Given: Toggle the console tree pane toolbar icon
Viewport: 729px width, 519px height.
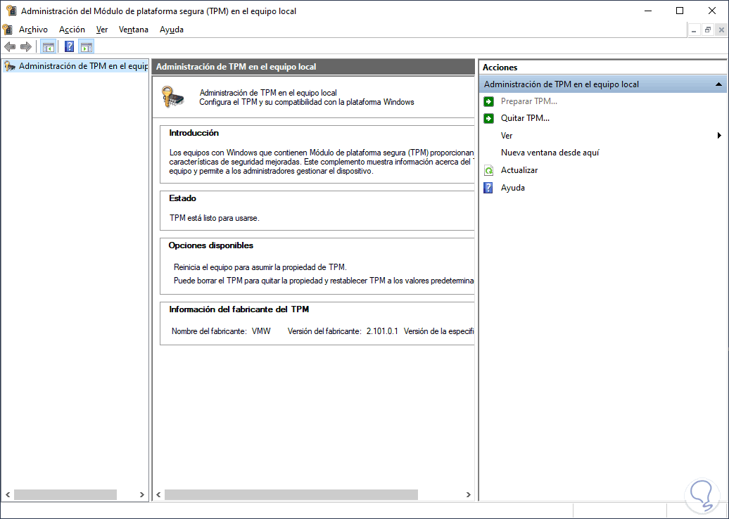Looking at the screenshot, I should pyautogui.click(x=49, y=46).
